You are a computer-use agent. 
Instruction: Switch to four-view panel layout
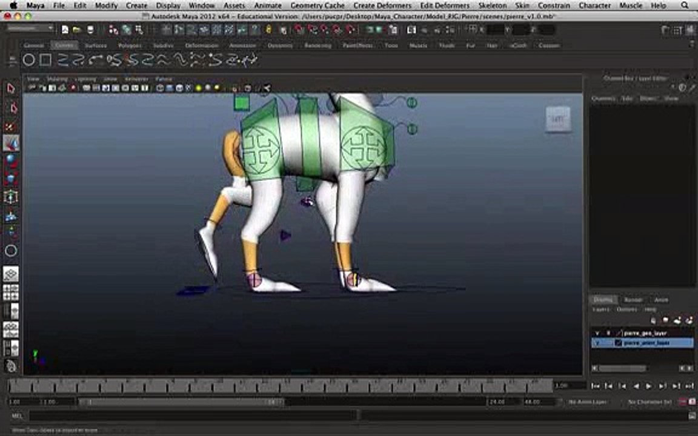11,292
